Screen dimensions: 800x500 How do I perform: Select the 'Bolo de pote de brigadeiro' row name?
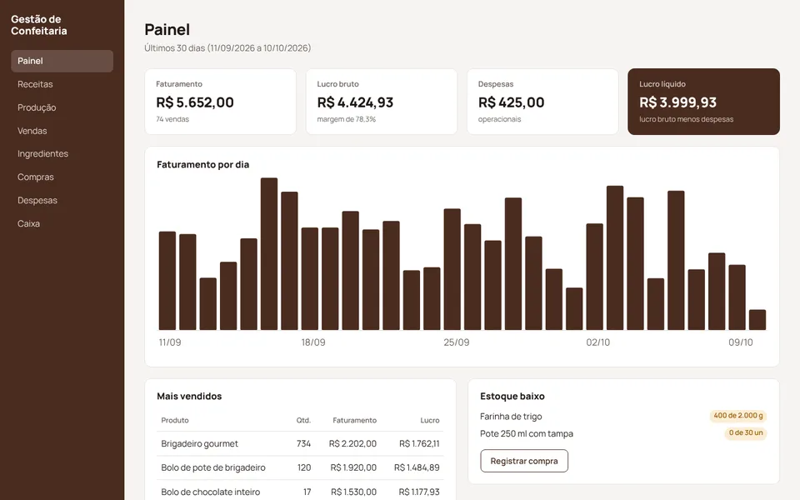click(213, 467)
